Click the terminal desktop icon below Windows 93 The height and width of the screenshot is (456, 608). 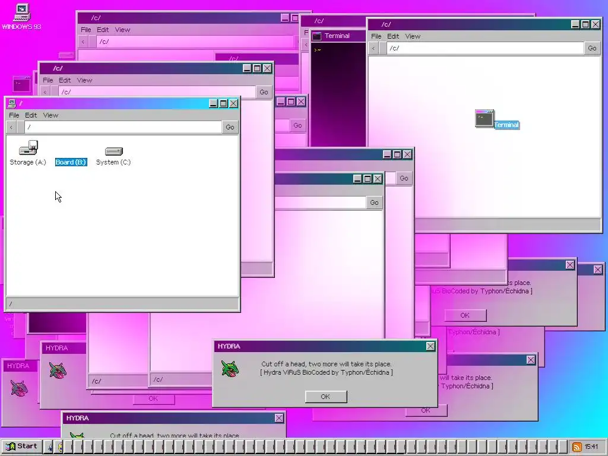tap(21, 84)
